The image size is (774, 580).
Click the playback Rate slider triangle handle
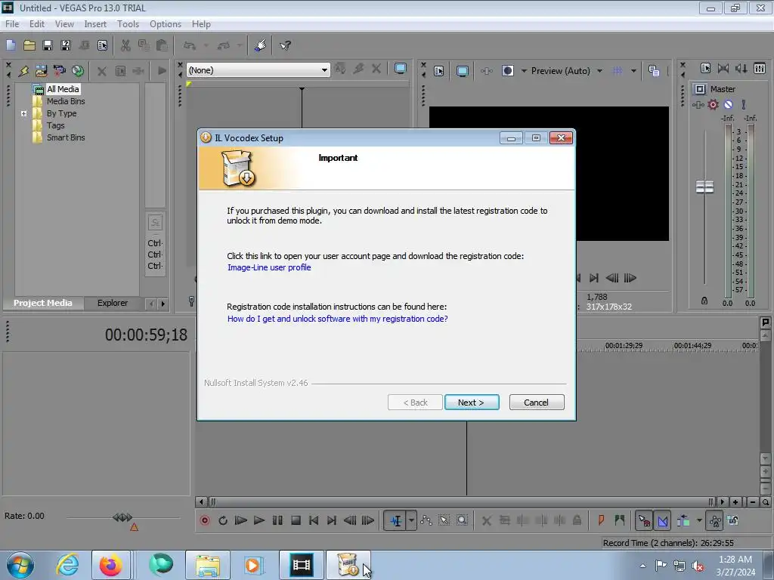134,527
